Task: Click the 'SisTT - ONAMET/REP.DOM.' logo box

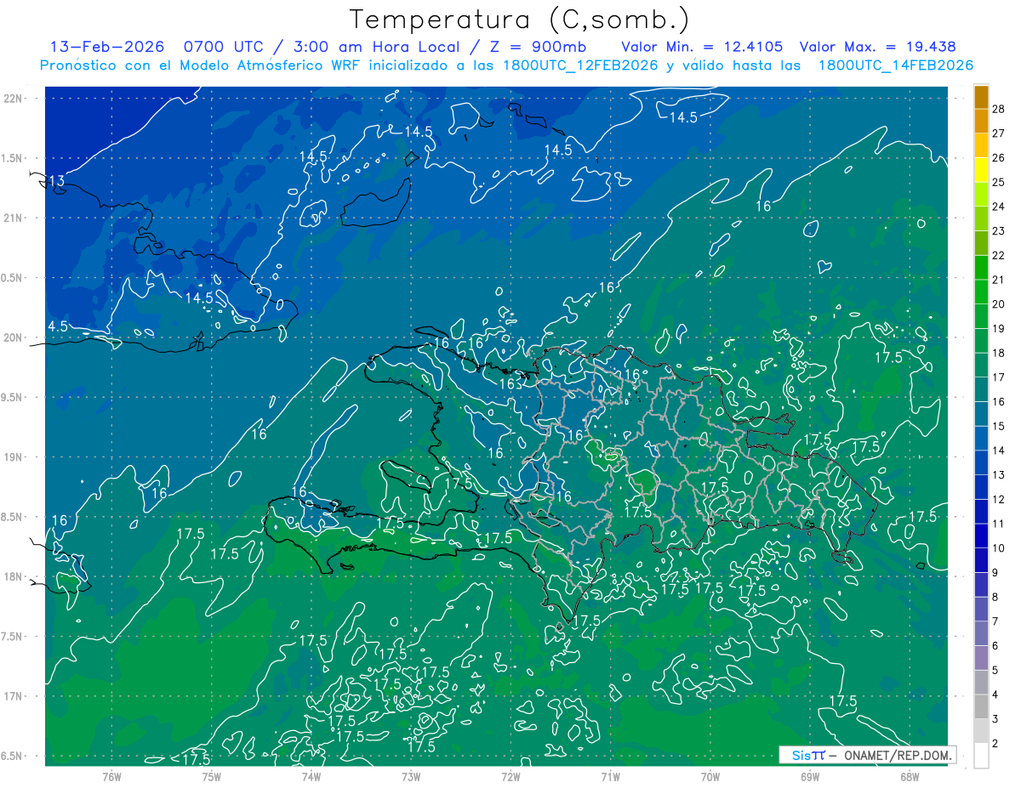Action: pyautogui.click(x=867, y=755)
